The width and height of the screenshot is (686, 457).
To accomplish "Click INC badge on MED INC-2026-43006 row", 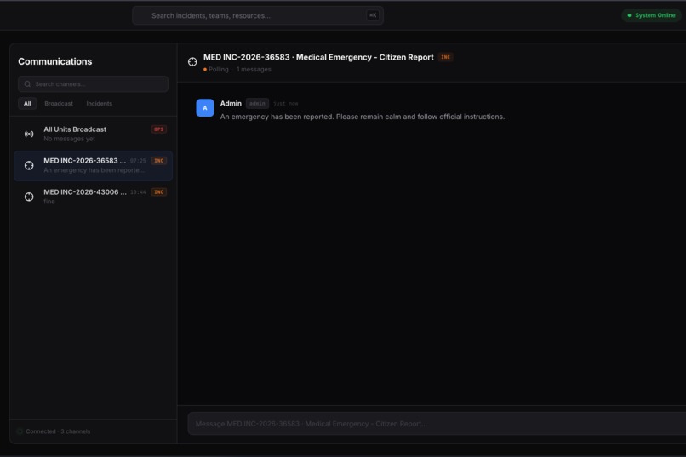I will click(x=159, y=192).
